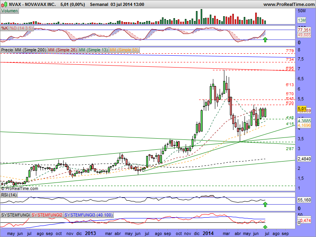Click the 49,685 stochastic value tag
The height and width of the screenshot is (237, 316).
click(x=304, y=35)
